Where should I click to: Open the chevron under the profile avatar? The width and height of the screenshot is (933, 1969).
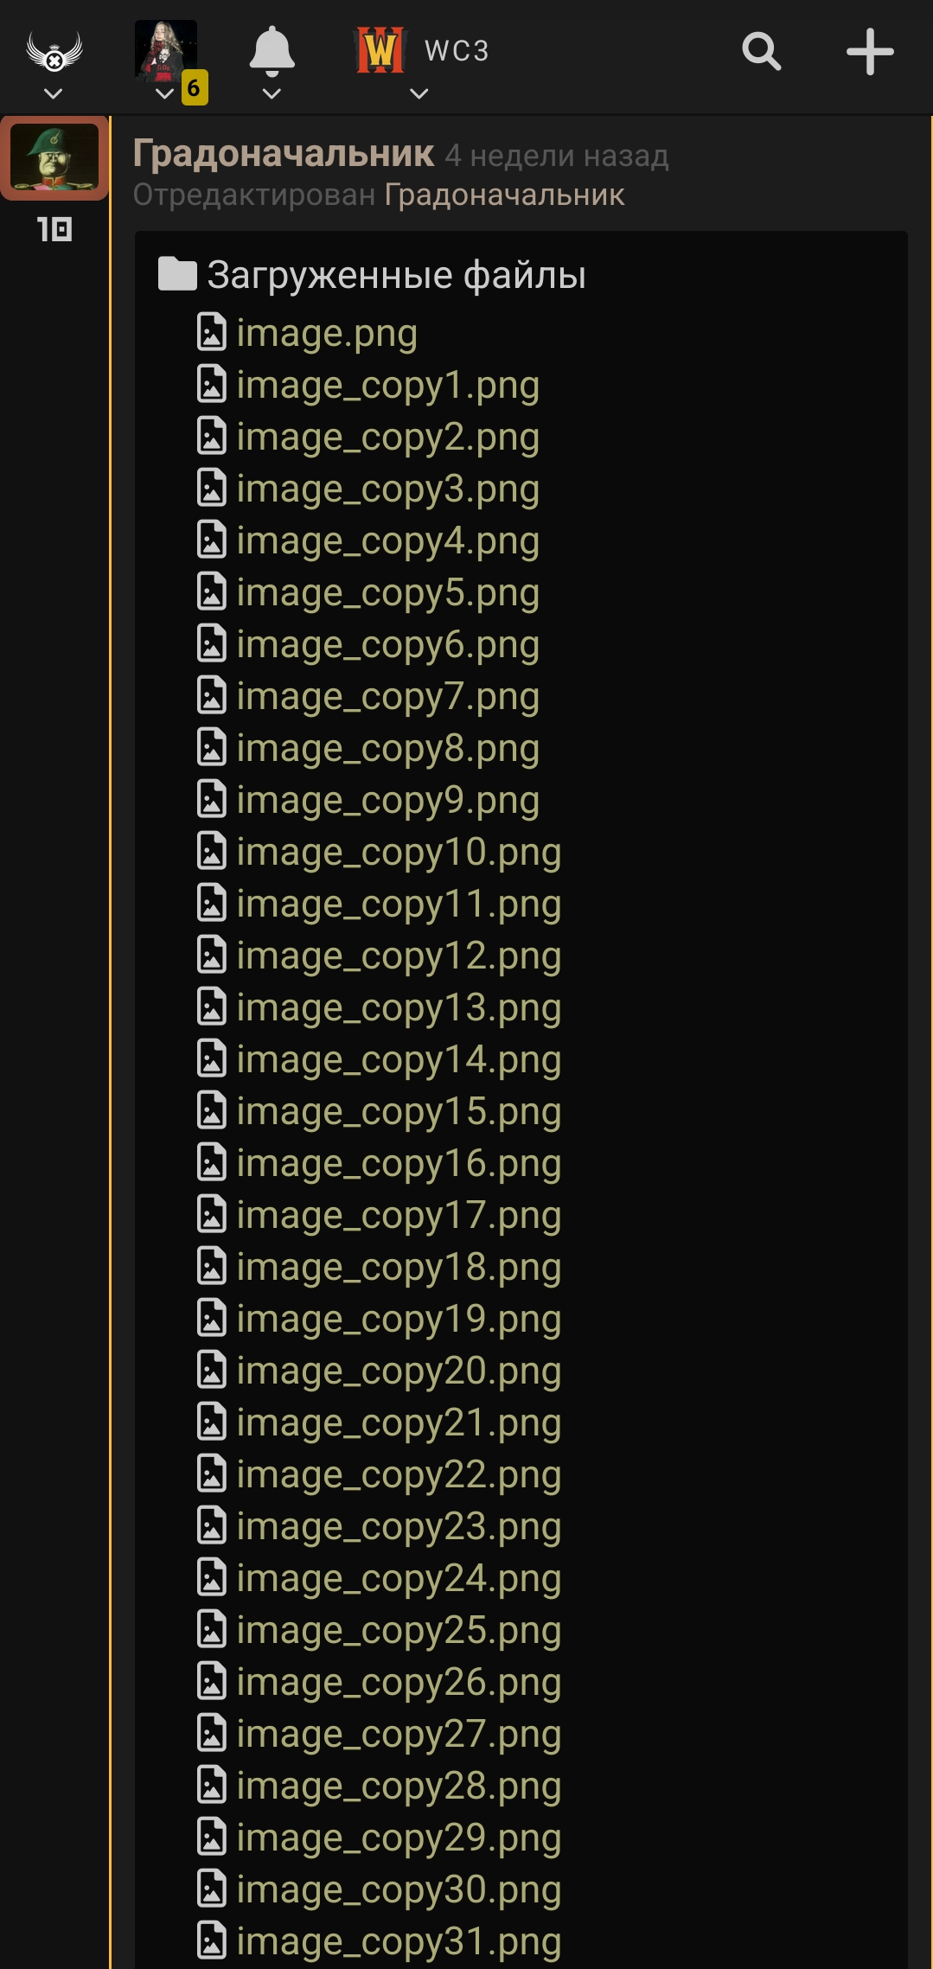click(164, 93)
